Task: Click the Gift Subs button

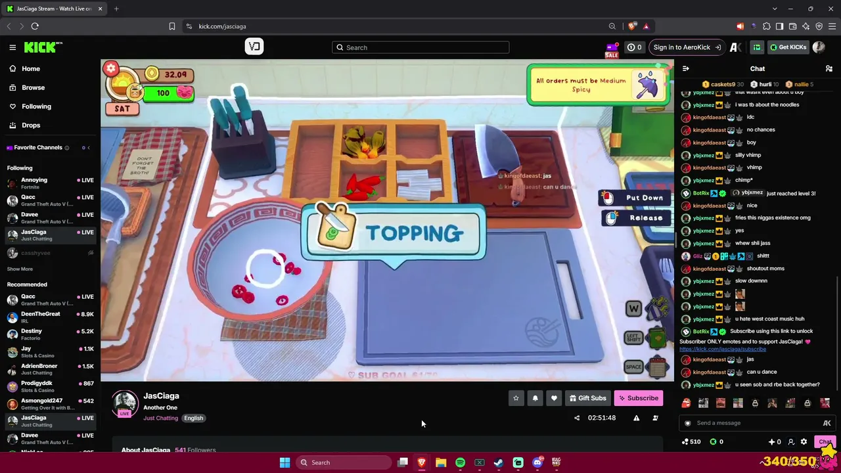Action: (587, 398)
